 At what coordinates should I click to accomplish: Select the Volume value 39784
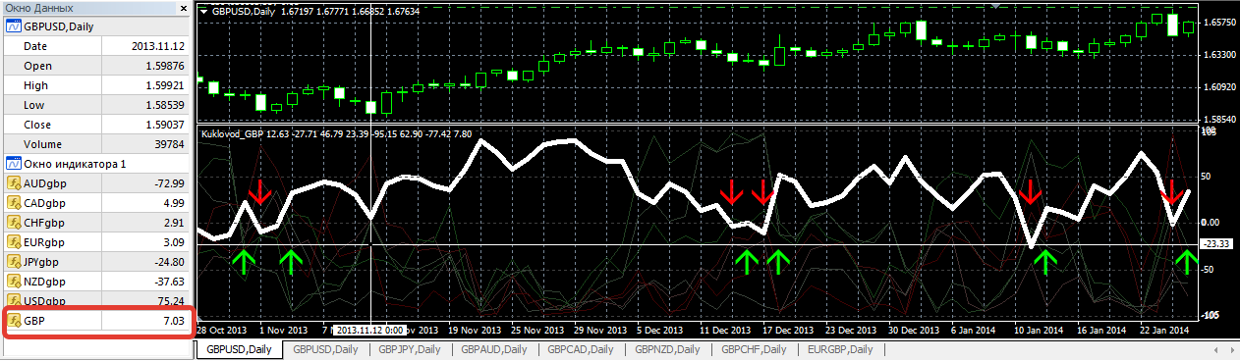170,144
